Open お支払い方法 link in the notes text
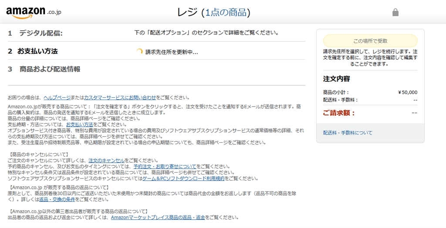Image resolution: width=446 pixels, height=228 pixels. (x=80, y=124)
